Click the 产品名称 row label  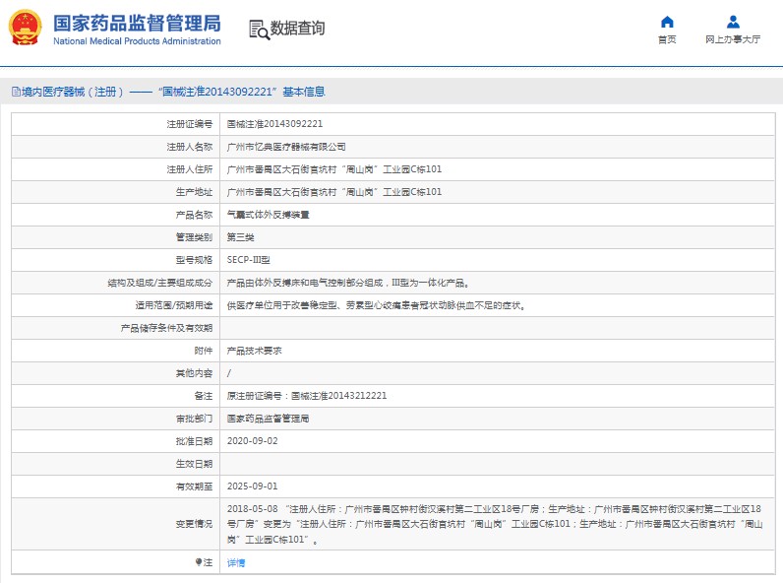point(194,215)
